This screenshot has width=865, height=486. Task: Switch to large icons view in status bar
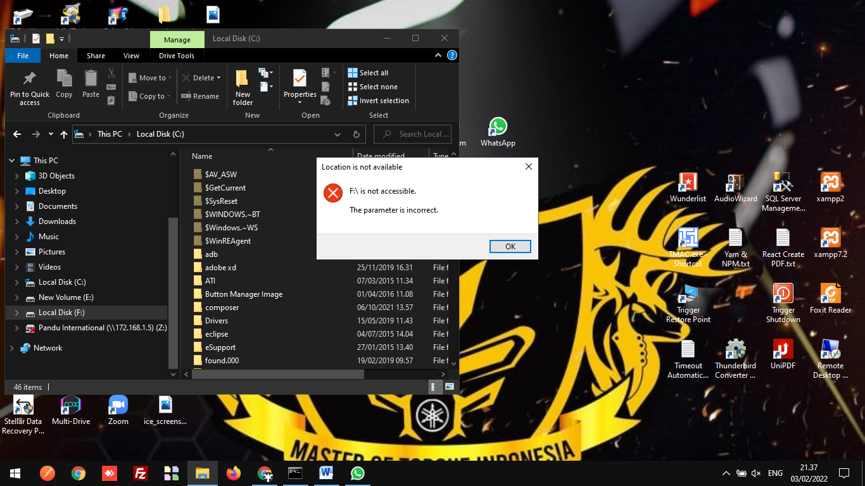[450, 387]
